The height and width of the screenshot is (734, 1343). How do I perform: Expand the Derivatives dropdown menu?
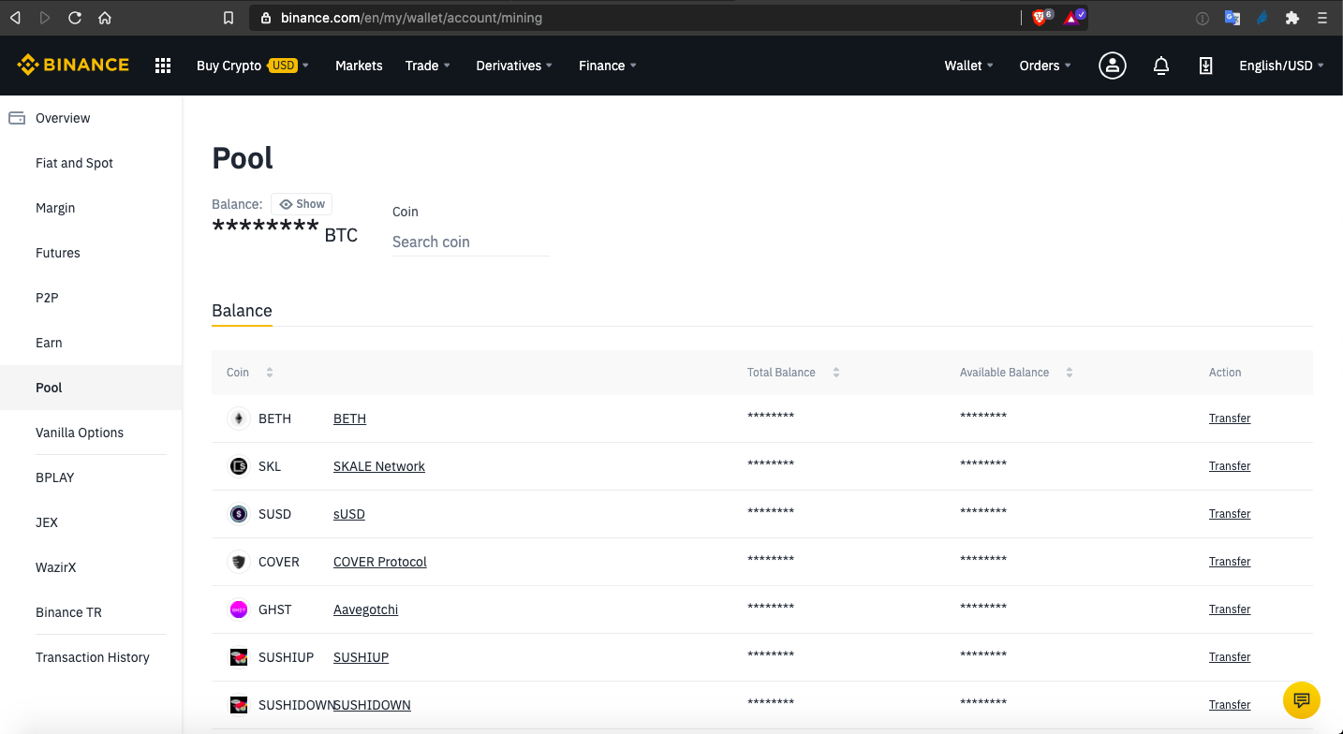514,66
